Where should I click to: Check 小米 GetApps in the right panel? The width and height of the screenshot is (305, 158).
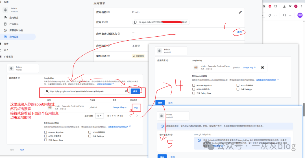(x=238, y=89)
